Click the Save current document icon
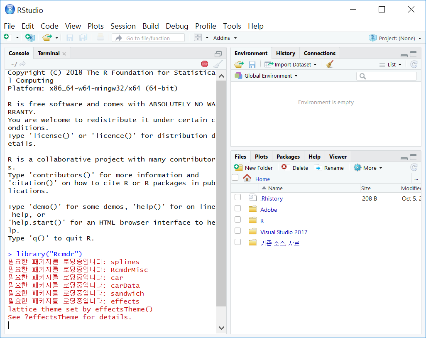Image resolution: width=426 pixels, height=338 pixels. pos(70,37)
